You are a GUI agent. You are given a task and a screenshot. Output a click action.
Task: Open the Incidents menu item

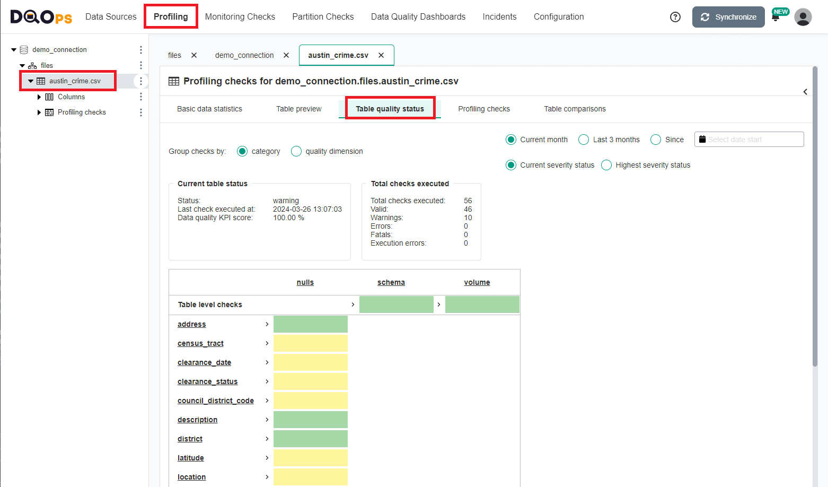pyautogui.click(x=499, y=16)
